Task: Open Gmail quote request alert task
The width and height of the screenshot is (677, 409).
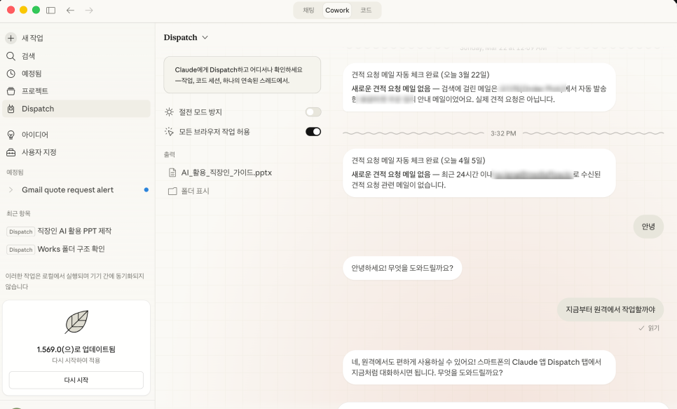Action: point(68,190)
